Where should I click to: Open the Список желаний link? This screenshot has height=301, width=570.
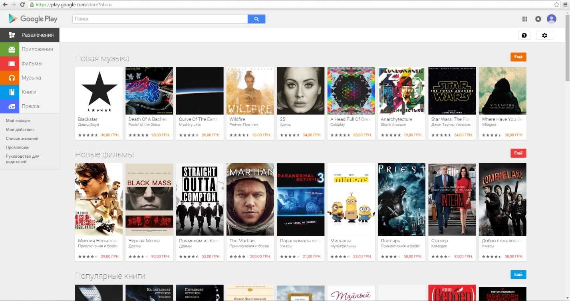(x=22, y=139)
